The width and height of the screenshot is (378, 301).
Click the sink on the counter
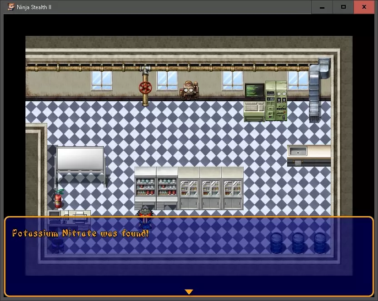[298, 151]
